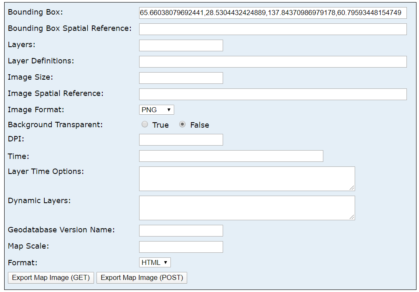Click the Dynamic Layers textarea resize grip

352,217
